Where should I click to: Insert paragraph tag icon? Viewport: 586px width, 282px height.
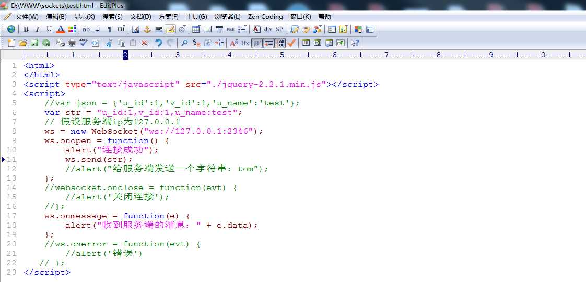(109, 30)
